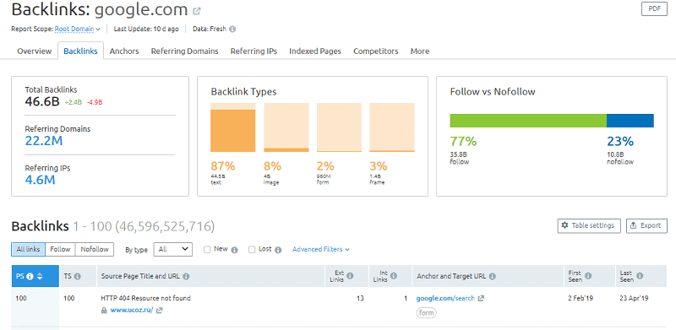Click the 23% nofollow percentage
This screenshot has width=676, height=330.
pyautogui.click(x=620, y=141)
